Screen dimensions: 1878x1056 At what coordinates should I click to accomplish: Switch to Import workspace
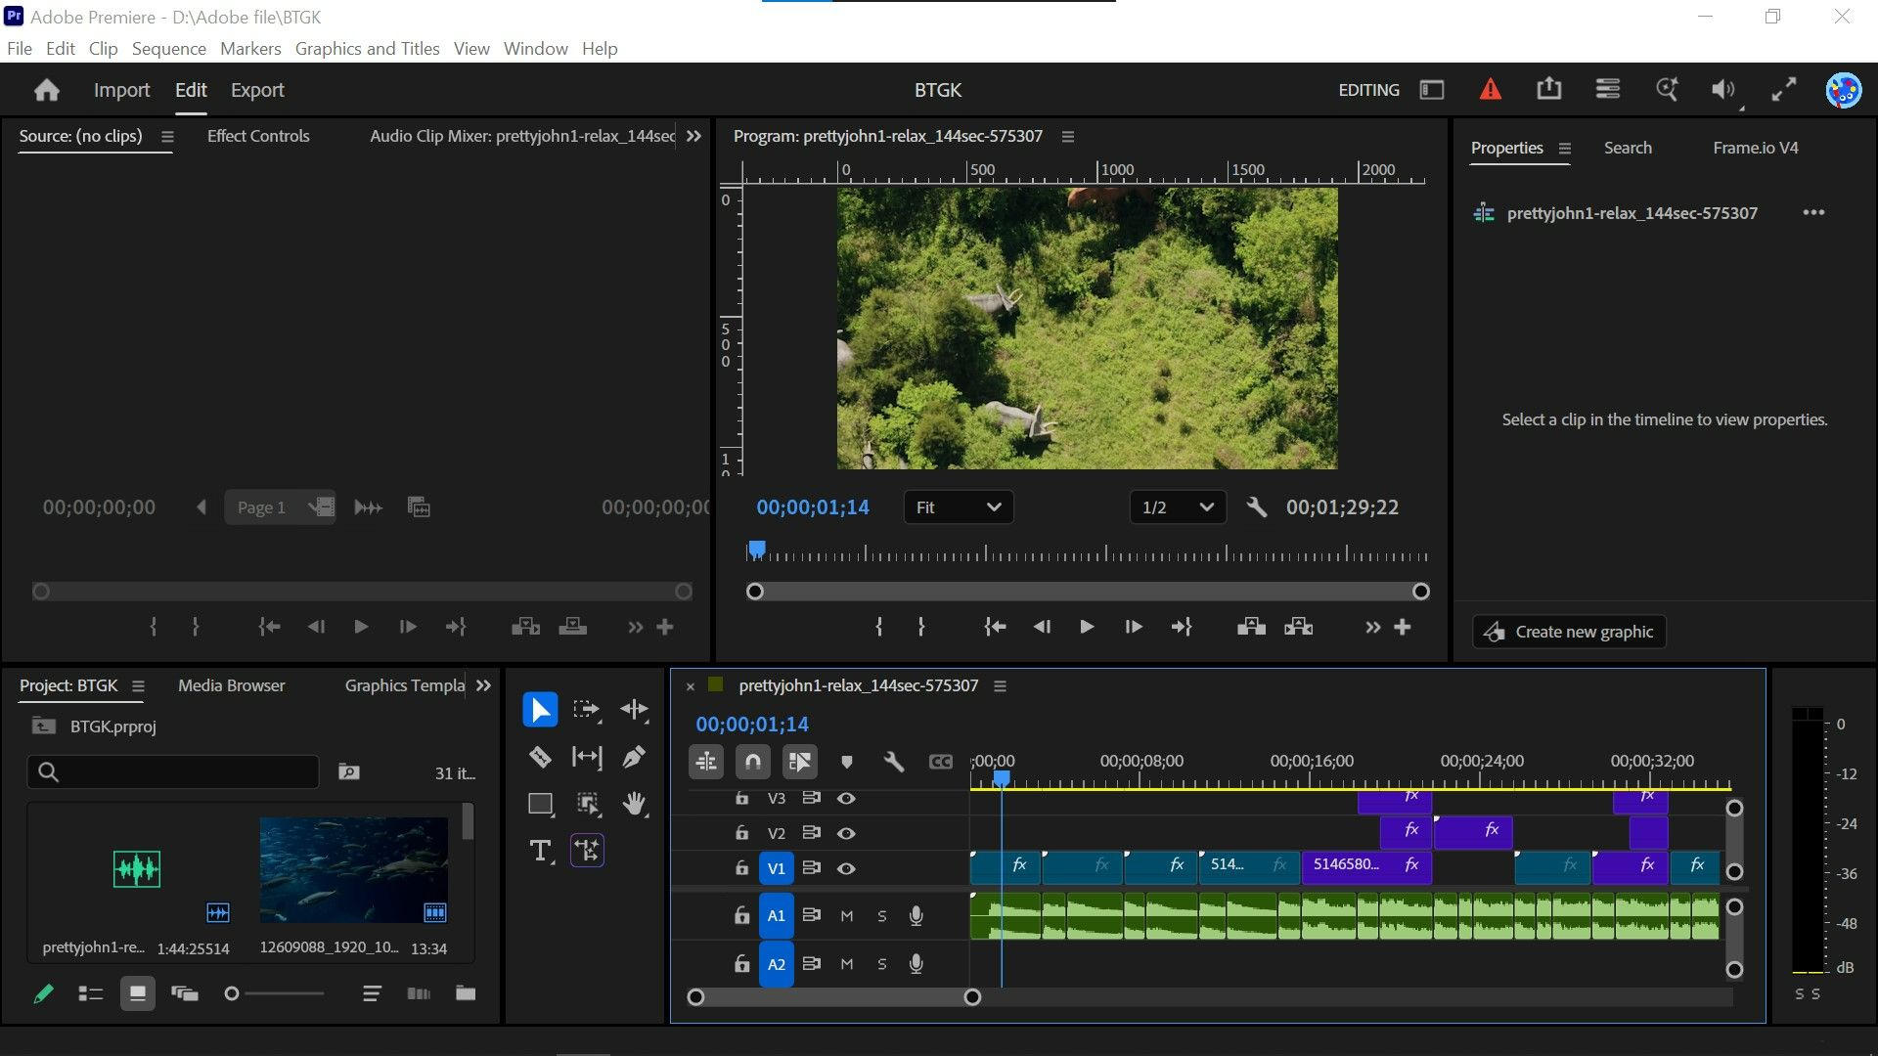point(121,90)
